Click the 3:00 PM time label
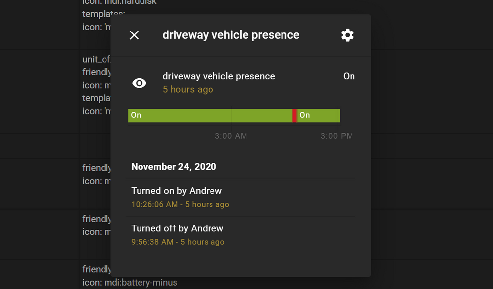Image resolution: width=493 pixels, height=289 pixels. (x=337, y=136)
